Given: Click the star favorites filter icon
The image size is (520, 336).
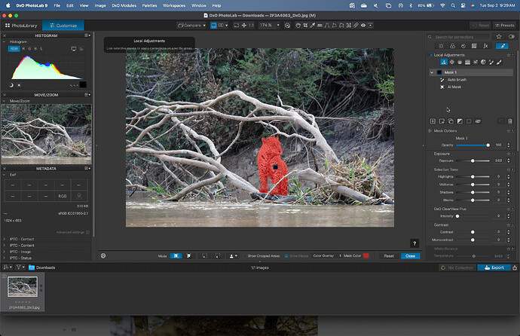Looking at the screenshot, I should coord(499,36).
